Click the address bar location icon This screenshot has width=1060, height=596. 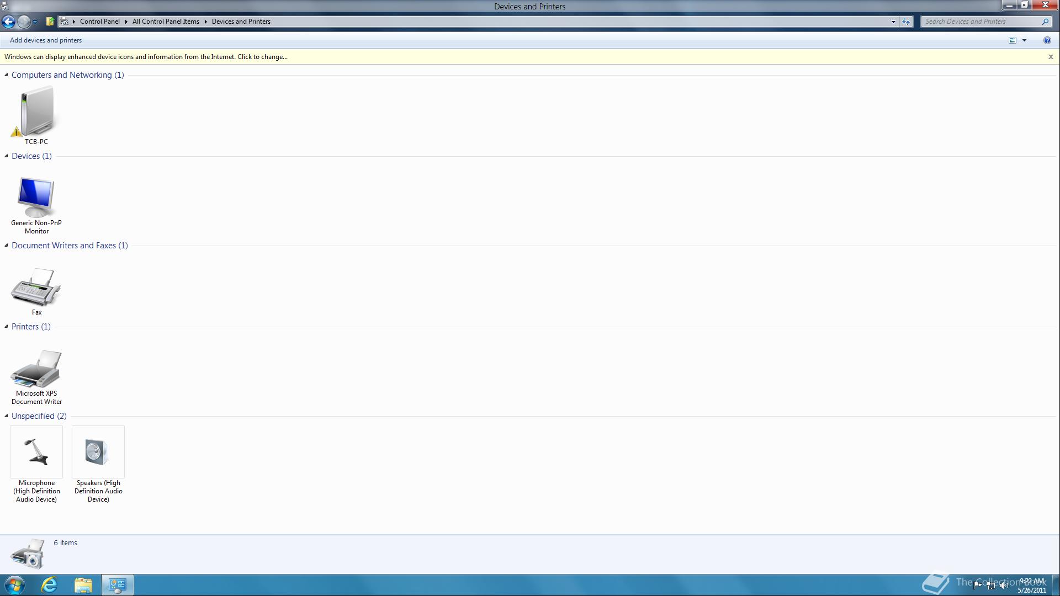pyautogui.click(x=64, y=22)
